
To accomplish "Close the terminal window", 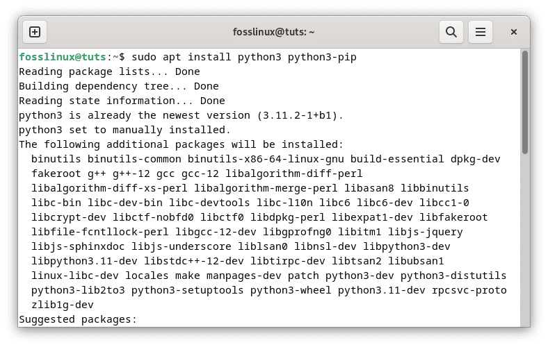I will coord(514,32).
